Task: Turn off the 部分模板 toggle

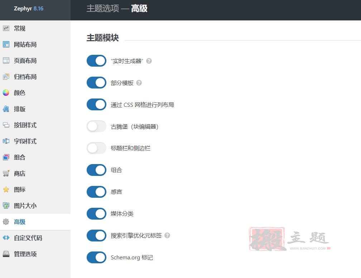Action: tap(96, 83)
